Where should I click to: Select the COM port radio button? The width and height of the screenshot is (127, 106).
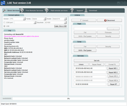pos(4,23)
